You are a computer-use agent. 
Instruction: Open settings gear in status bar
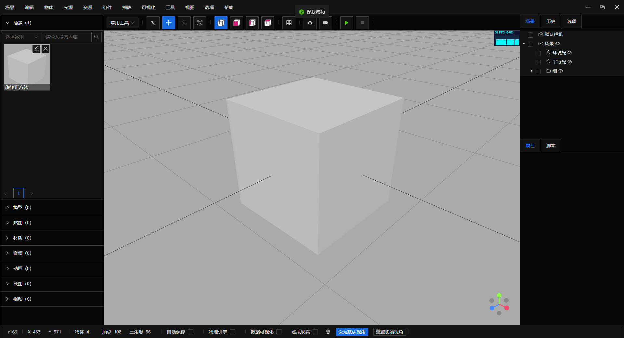[x=328, y=332]
